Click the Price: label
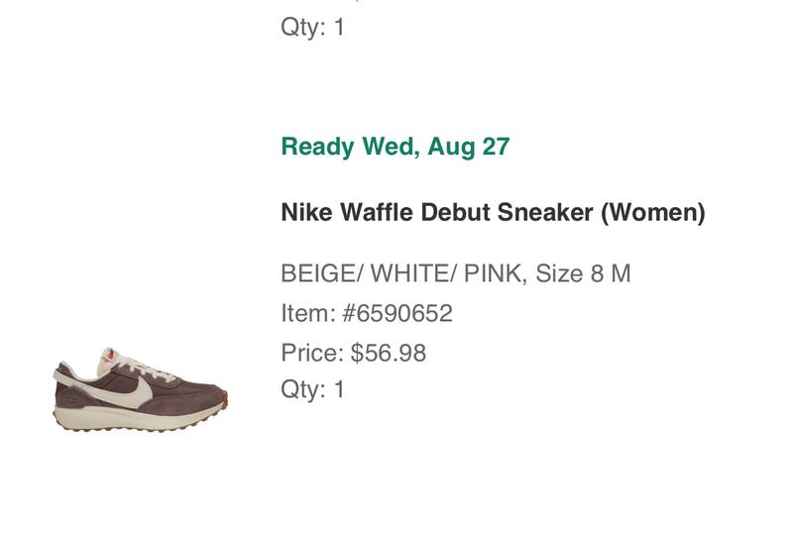Viewport: 793px width, 536px height. (312, 353)
